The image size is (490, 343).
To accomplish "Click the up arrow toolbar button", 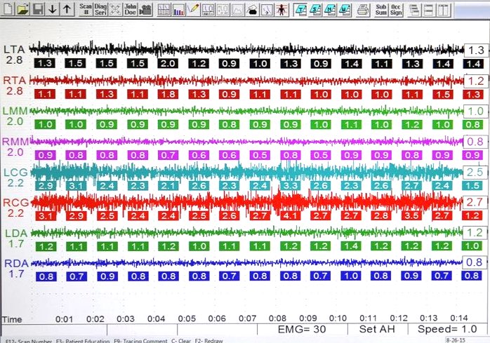I will (x=67, y=9).
